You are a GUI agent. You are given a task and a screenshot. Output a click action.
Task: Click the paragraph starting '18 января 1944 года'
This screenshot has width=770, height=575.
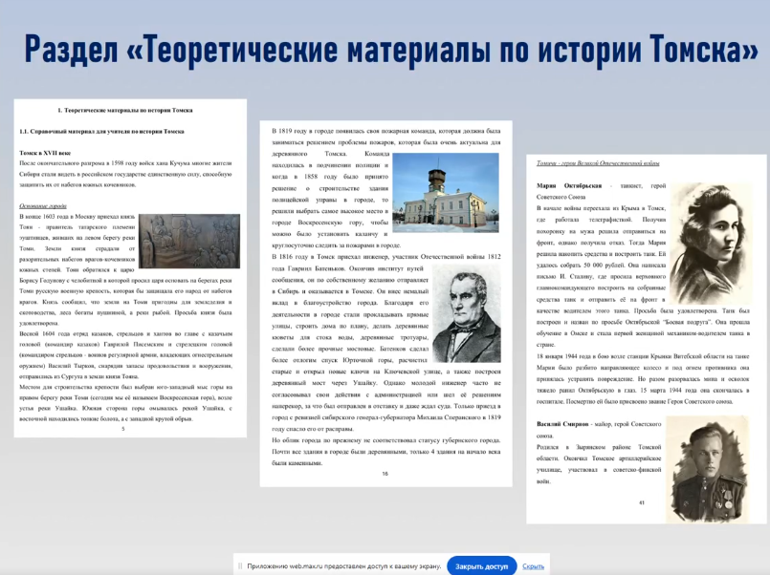pyautogui.click(x=643, y=379)
